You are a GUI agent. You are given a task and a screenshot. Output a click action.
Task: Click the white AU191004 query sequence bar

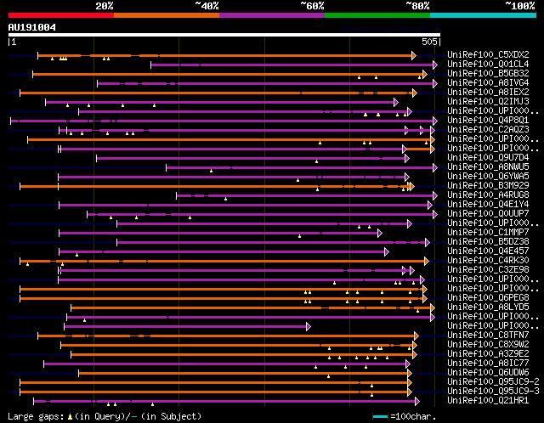pyautogui.click(x=224, y=35)
